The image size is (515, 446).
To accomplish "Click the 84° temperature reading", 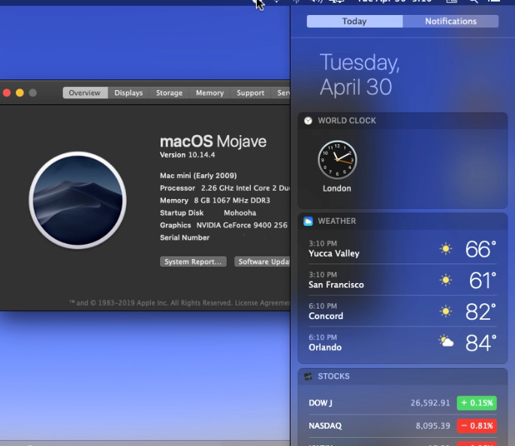I will coord(480,343).
